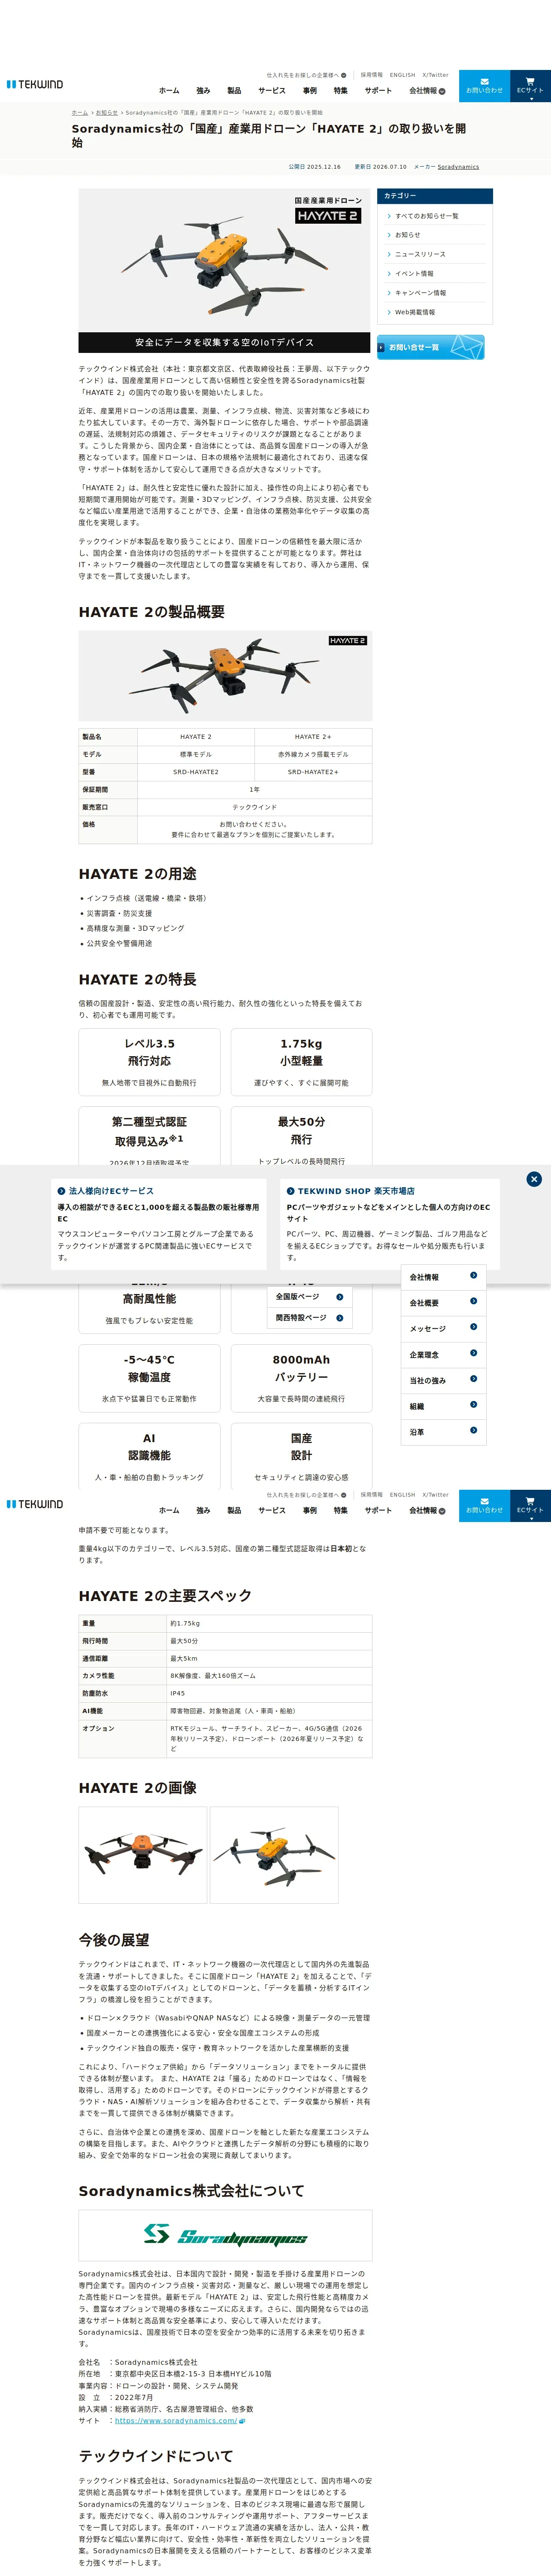Click the お問い合せ一覧 banner label
The image size is (551, 2576).
point(414,347)
